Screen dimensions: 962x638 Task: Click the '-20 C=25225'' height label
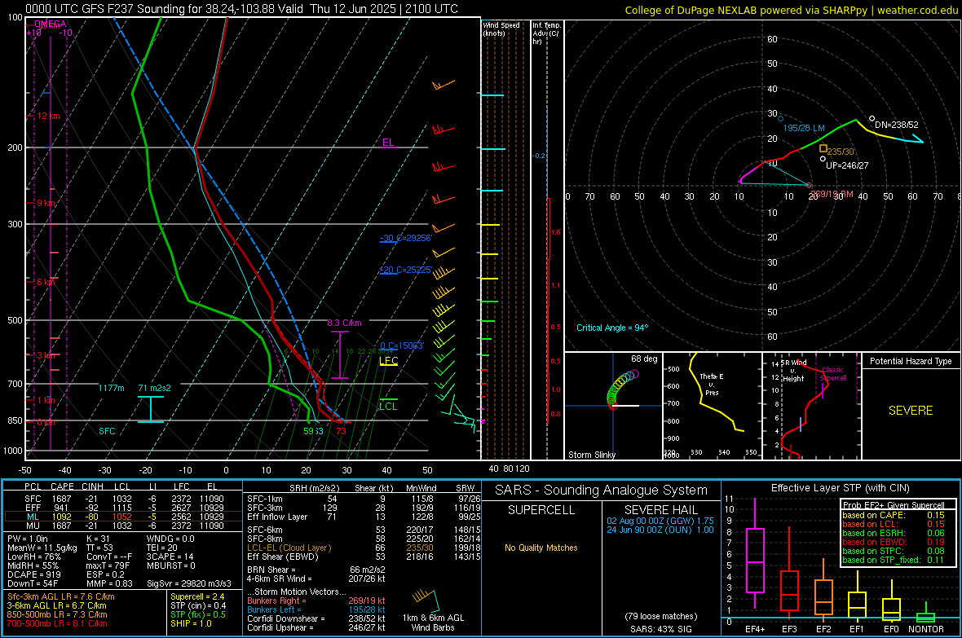pyautogui.click(x=406, y=270)
